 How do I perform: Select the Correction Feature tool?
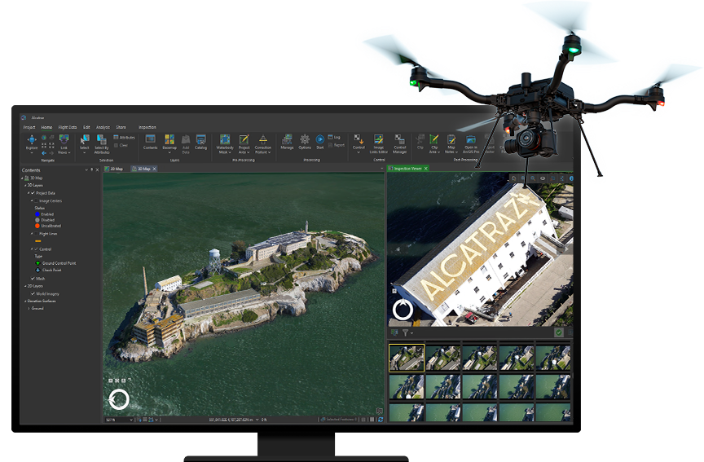(263, 143)
